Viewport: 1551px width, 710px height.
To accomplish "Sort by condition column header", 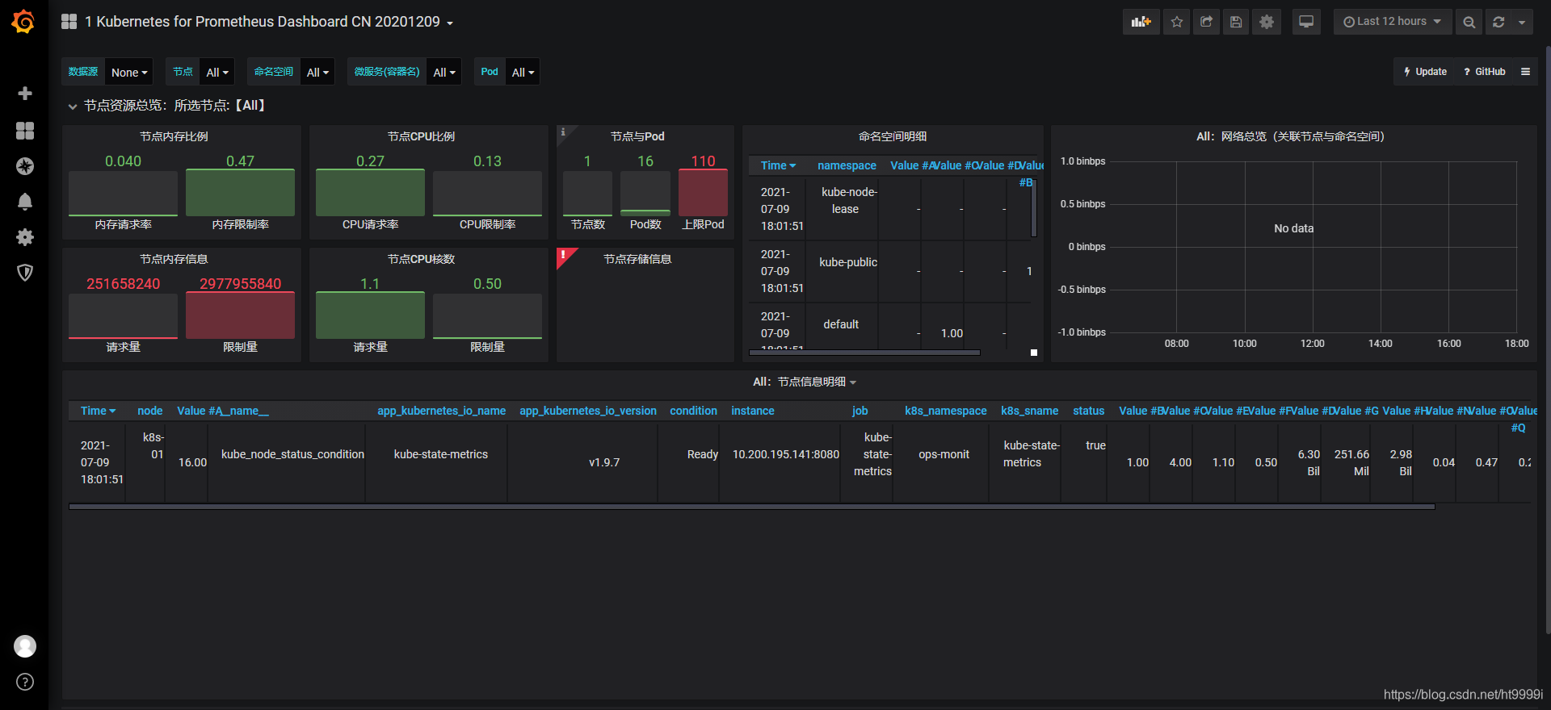I will pos(693,411).
